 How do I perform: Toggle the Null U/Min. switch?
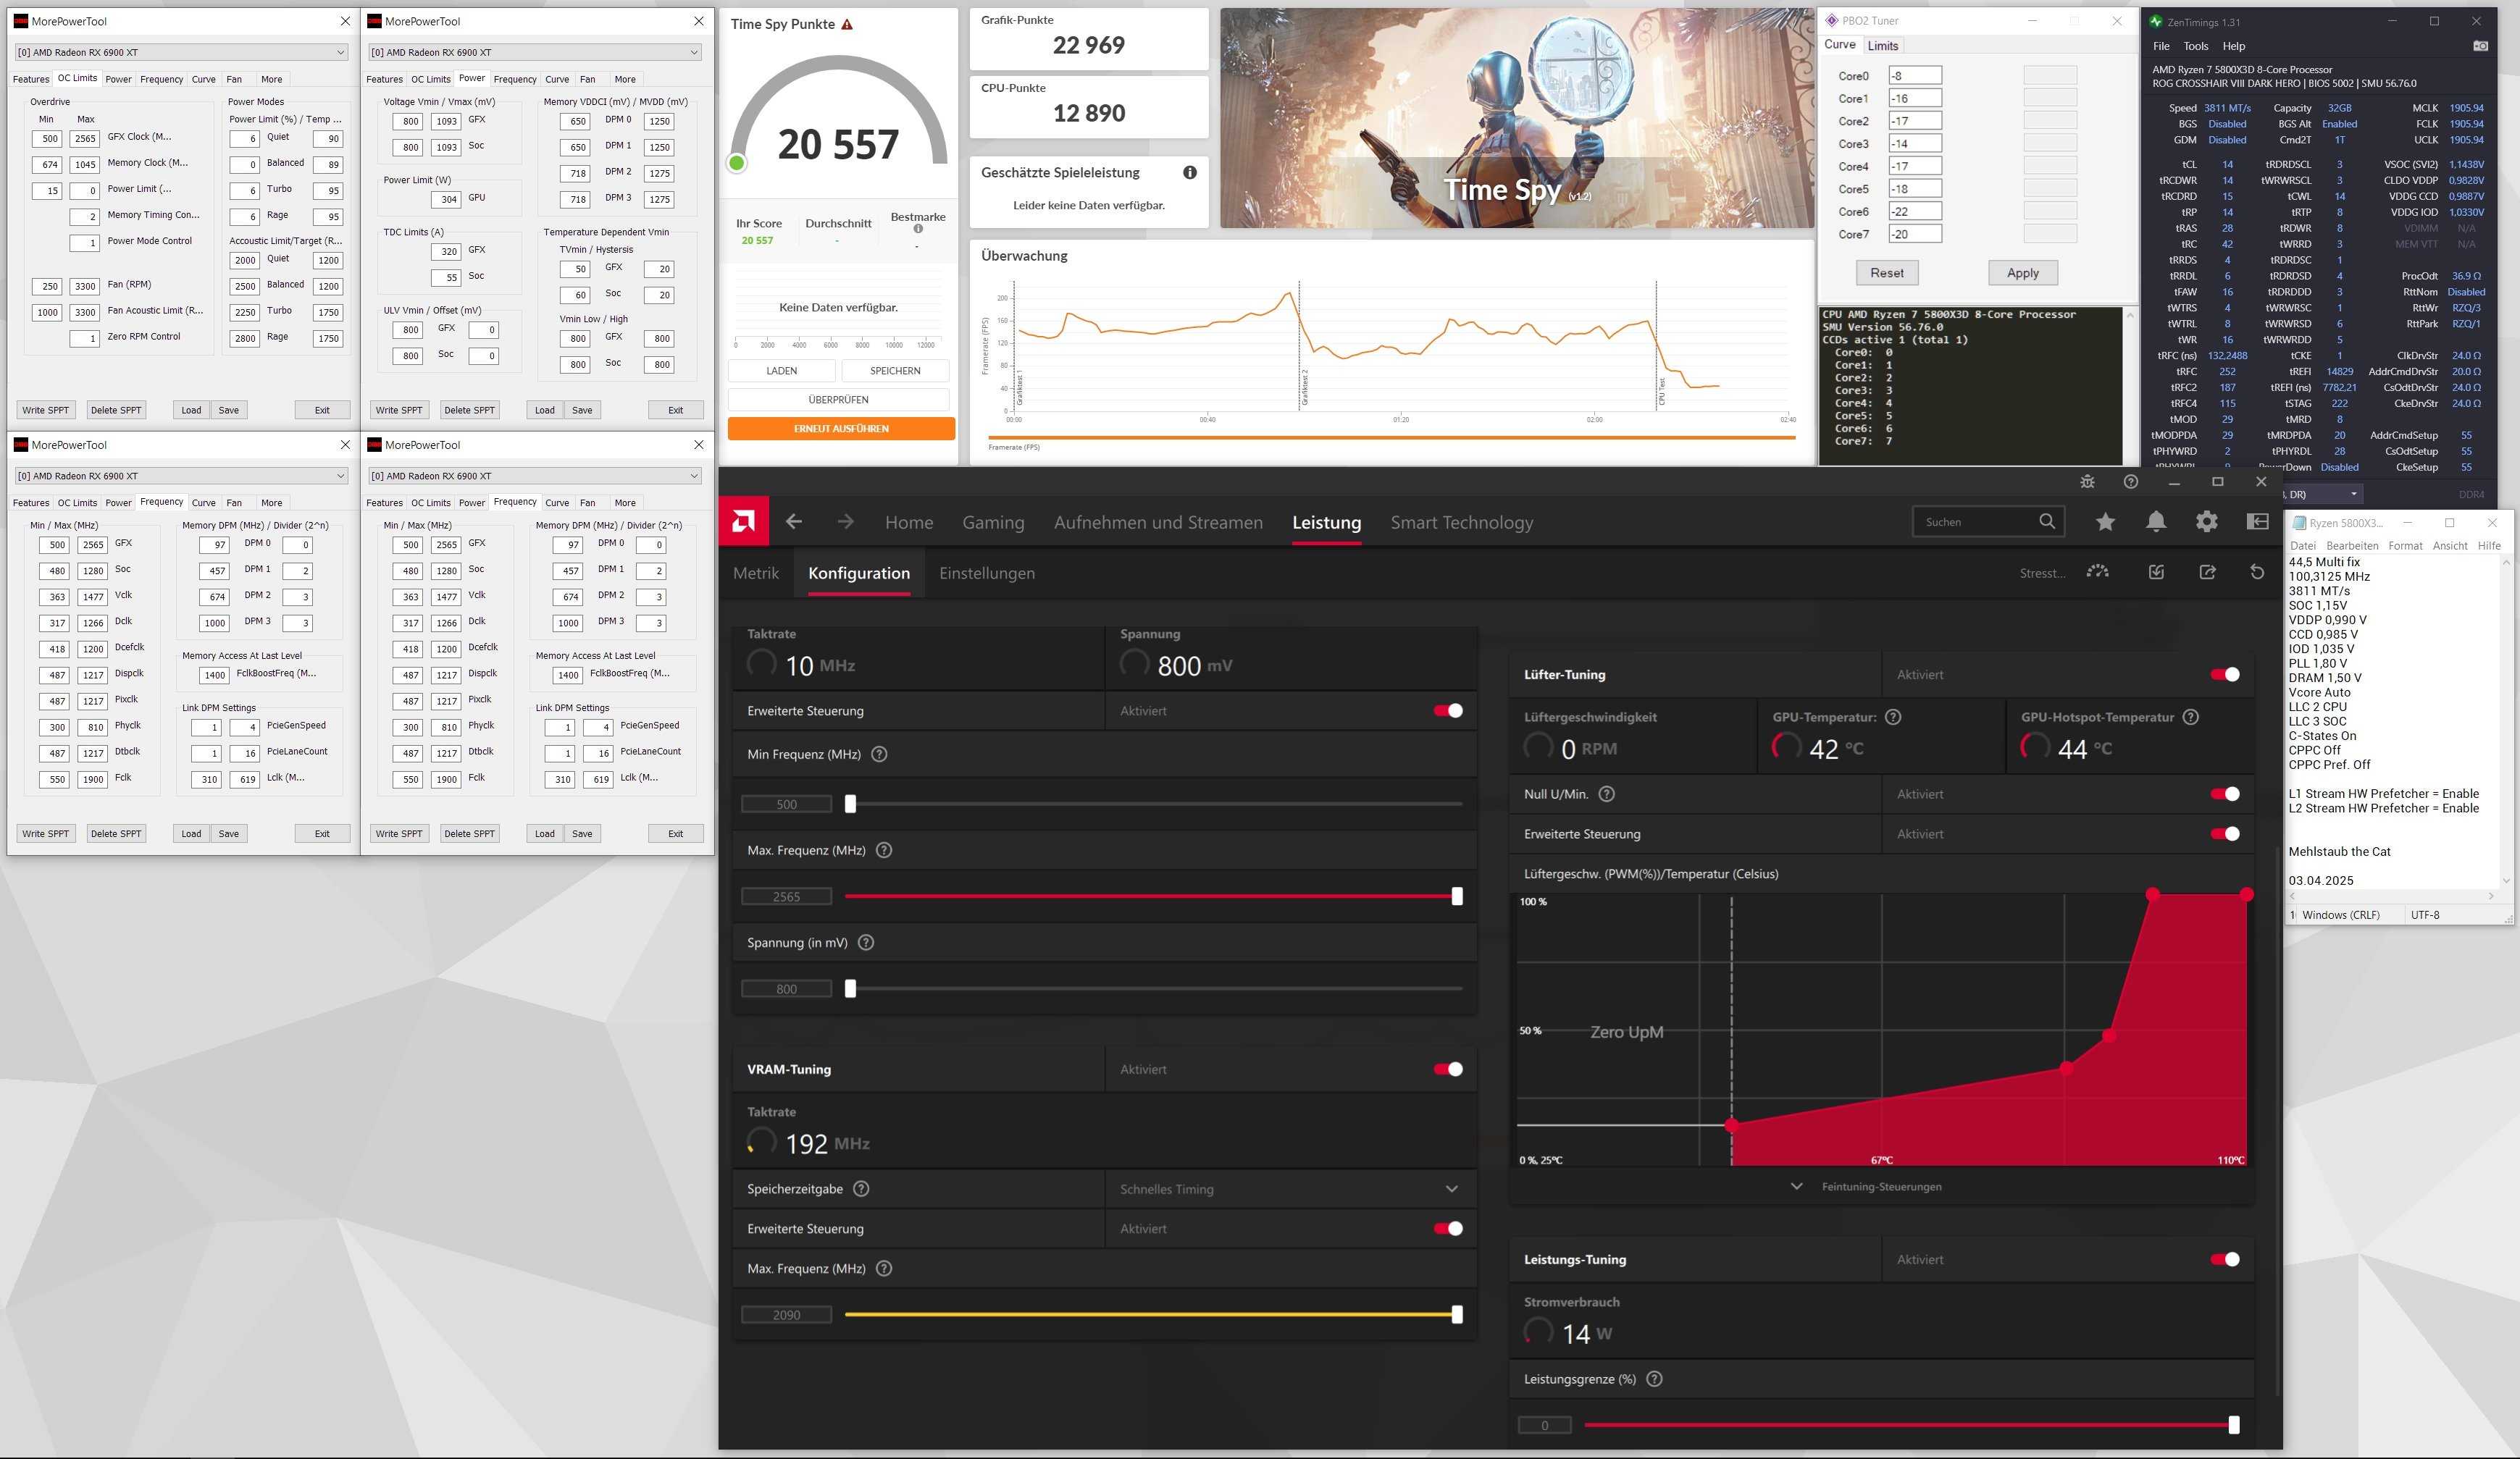click(2225, 794)
